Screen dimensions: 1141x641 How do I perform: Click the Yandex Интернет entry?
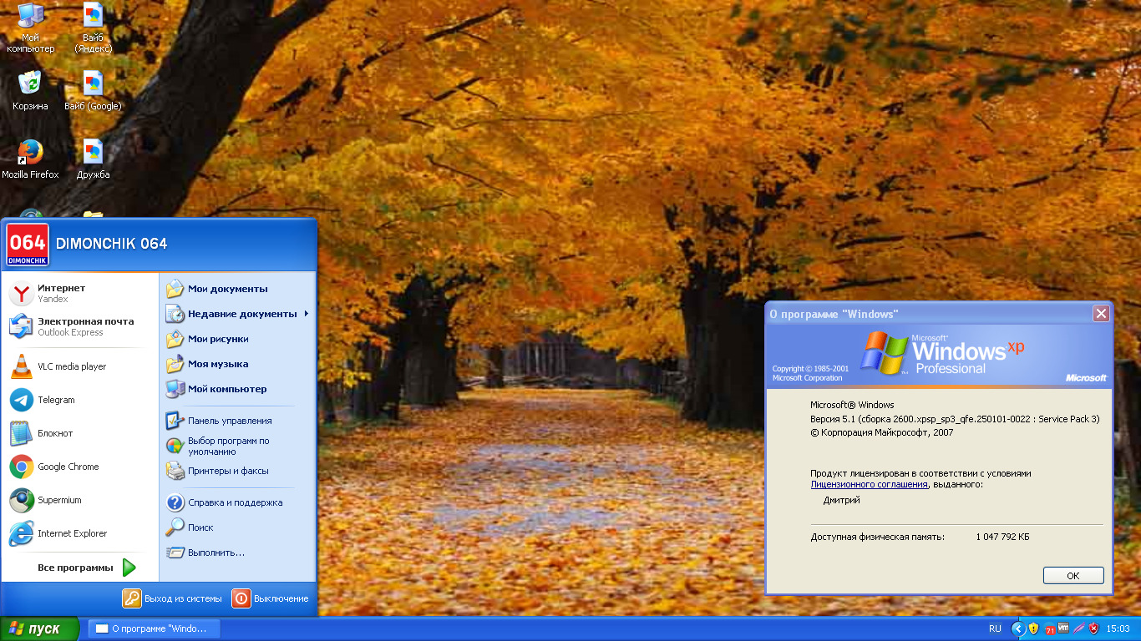tap(61, 293)
